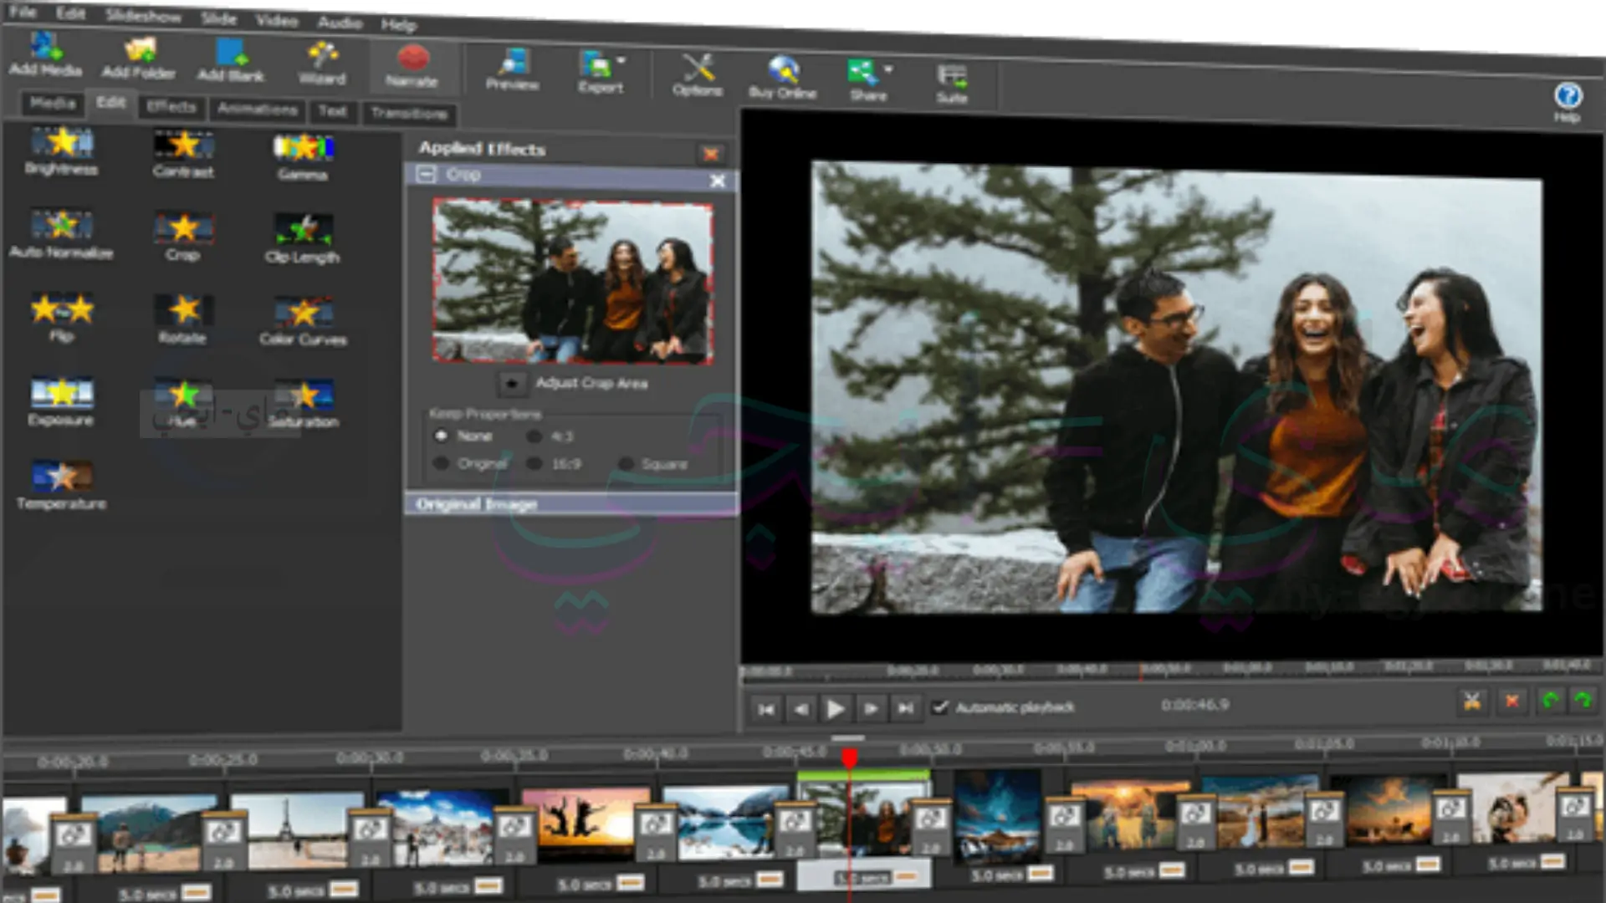Click the undo green arrow
Screen dimensions: 1606x903
tap(1550, 701)
